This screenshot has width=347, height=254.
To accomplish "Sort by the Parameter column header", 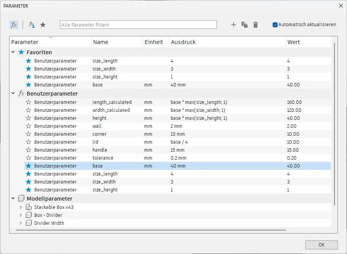I will [x=50, y=42].
